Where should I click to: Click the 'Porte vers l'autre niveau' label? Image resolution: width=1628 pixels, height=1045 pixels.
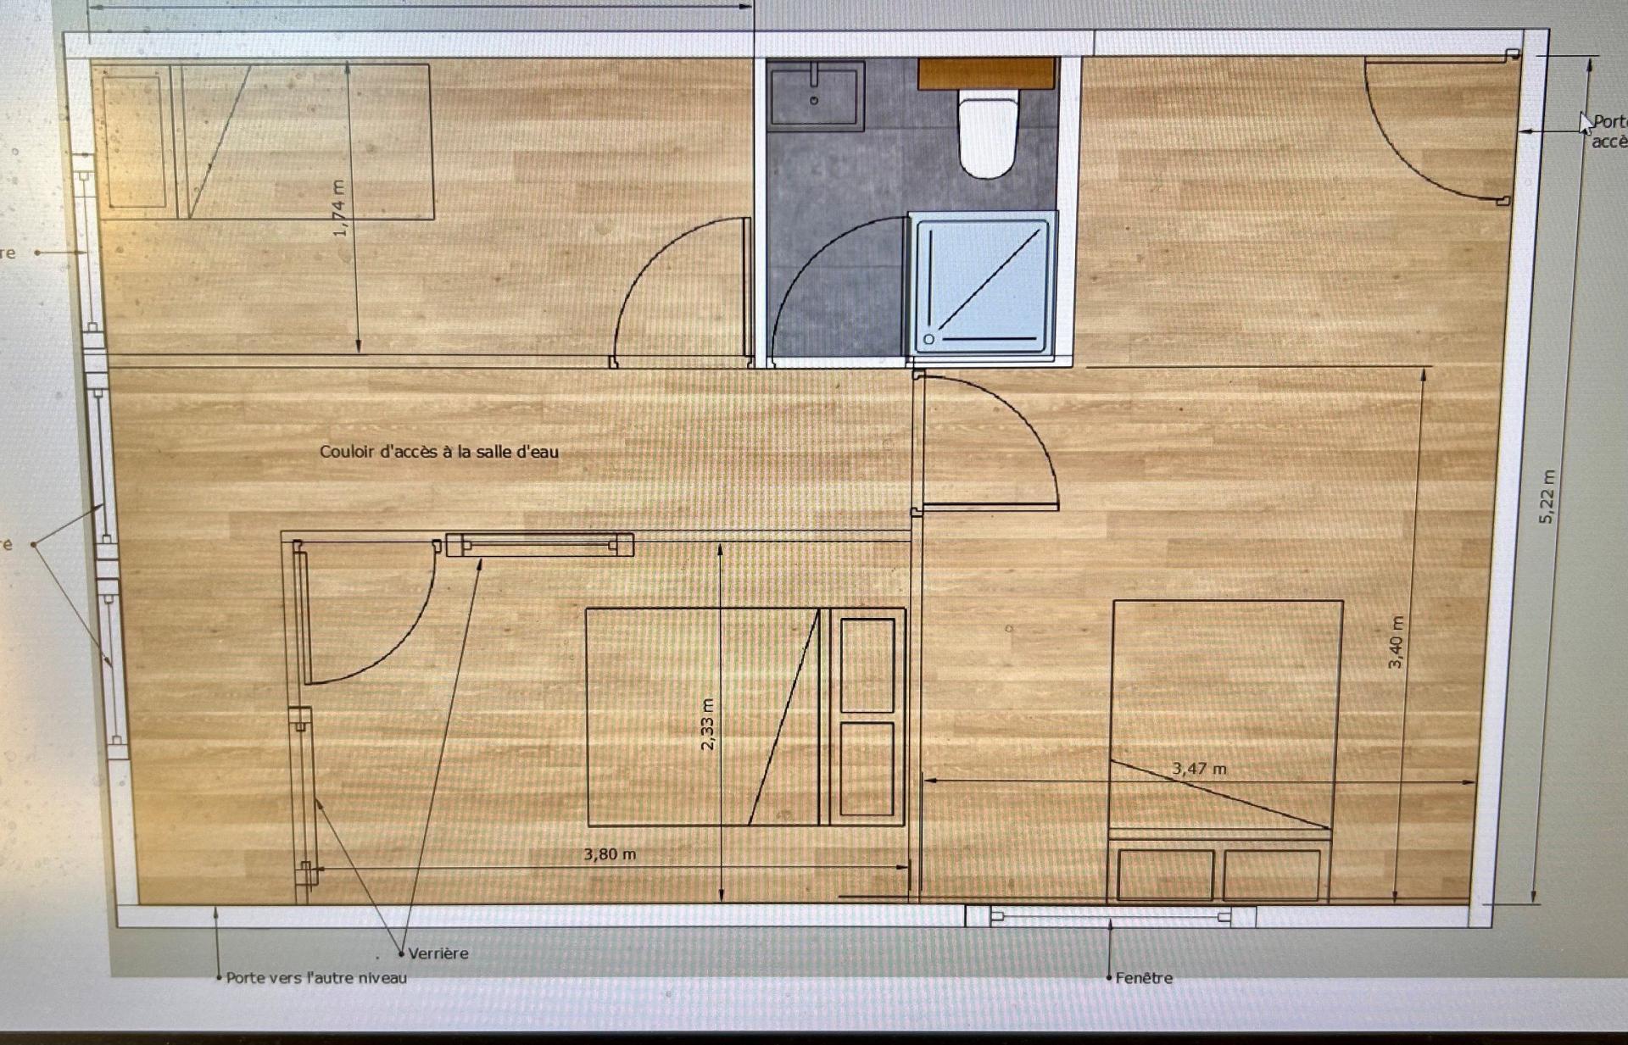coord(316,978)
